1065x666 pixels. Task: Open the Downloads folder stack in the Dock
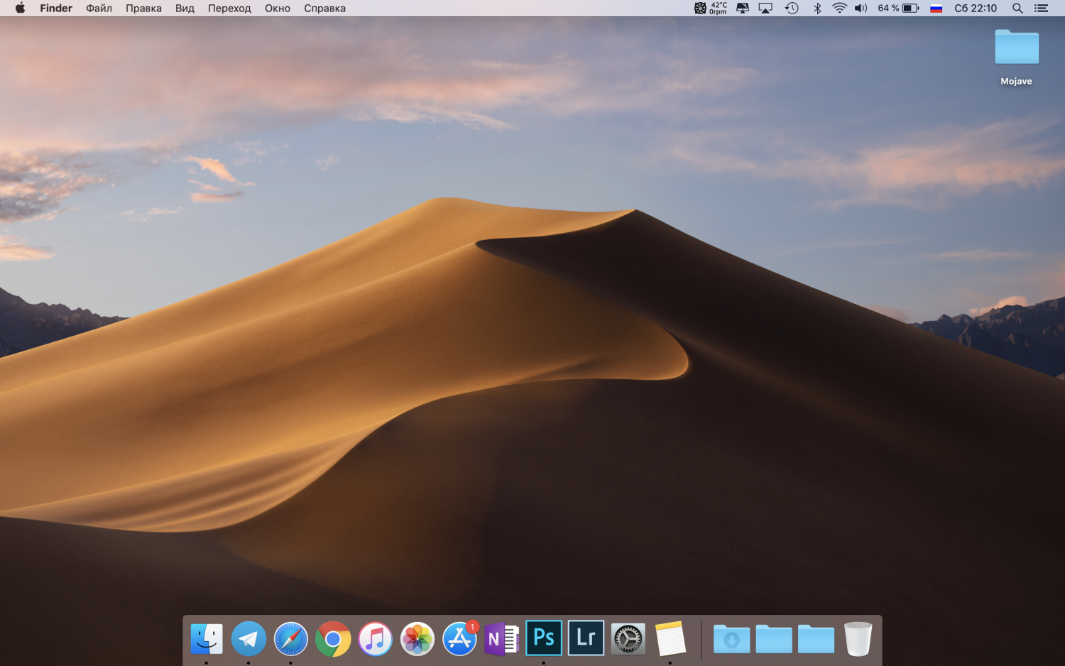[731, 638]
